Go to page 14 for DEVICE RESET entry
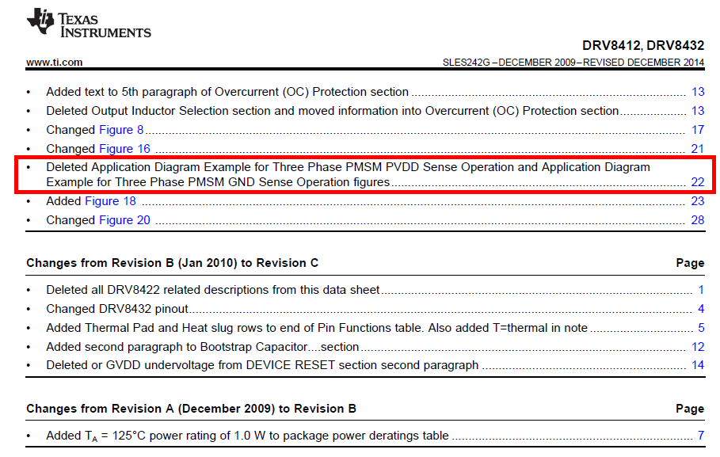Screen dimensions: 720x457 698,365
